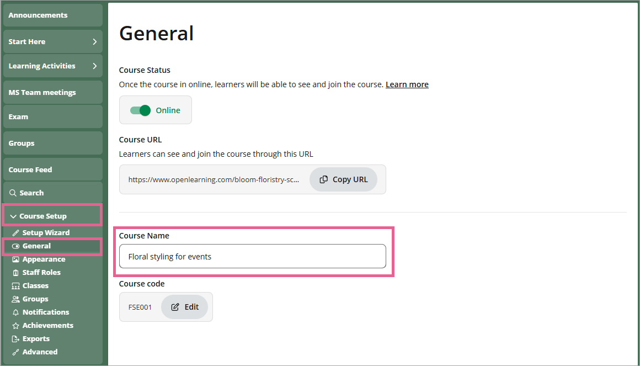
Task: Click the Search magnifier icon
Action: pyautogui.click(x=13, y=193)
